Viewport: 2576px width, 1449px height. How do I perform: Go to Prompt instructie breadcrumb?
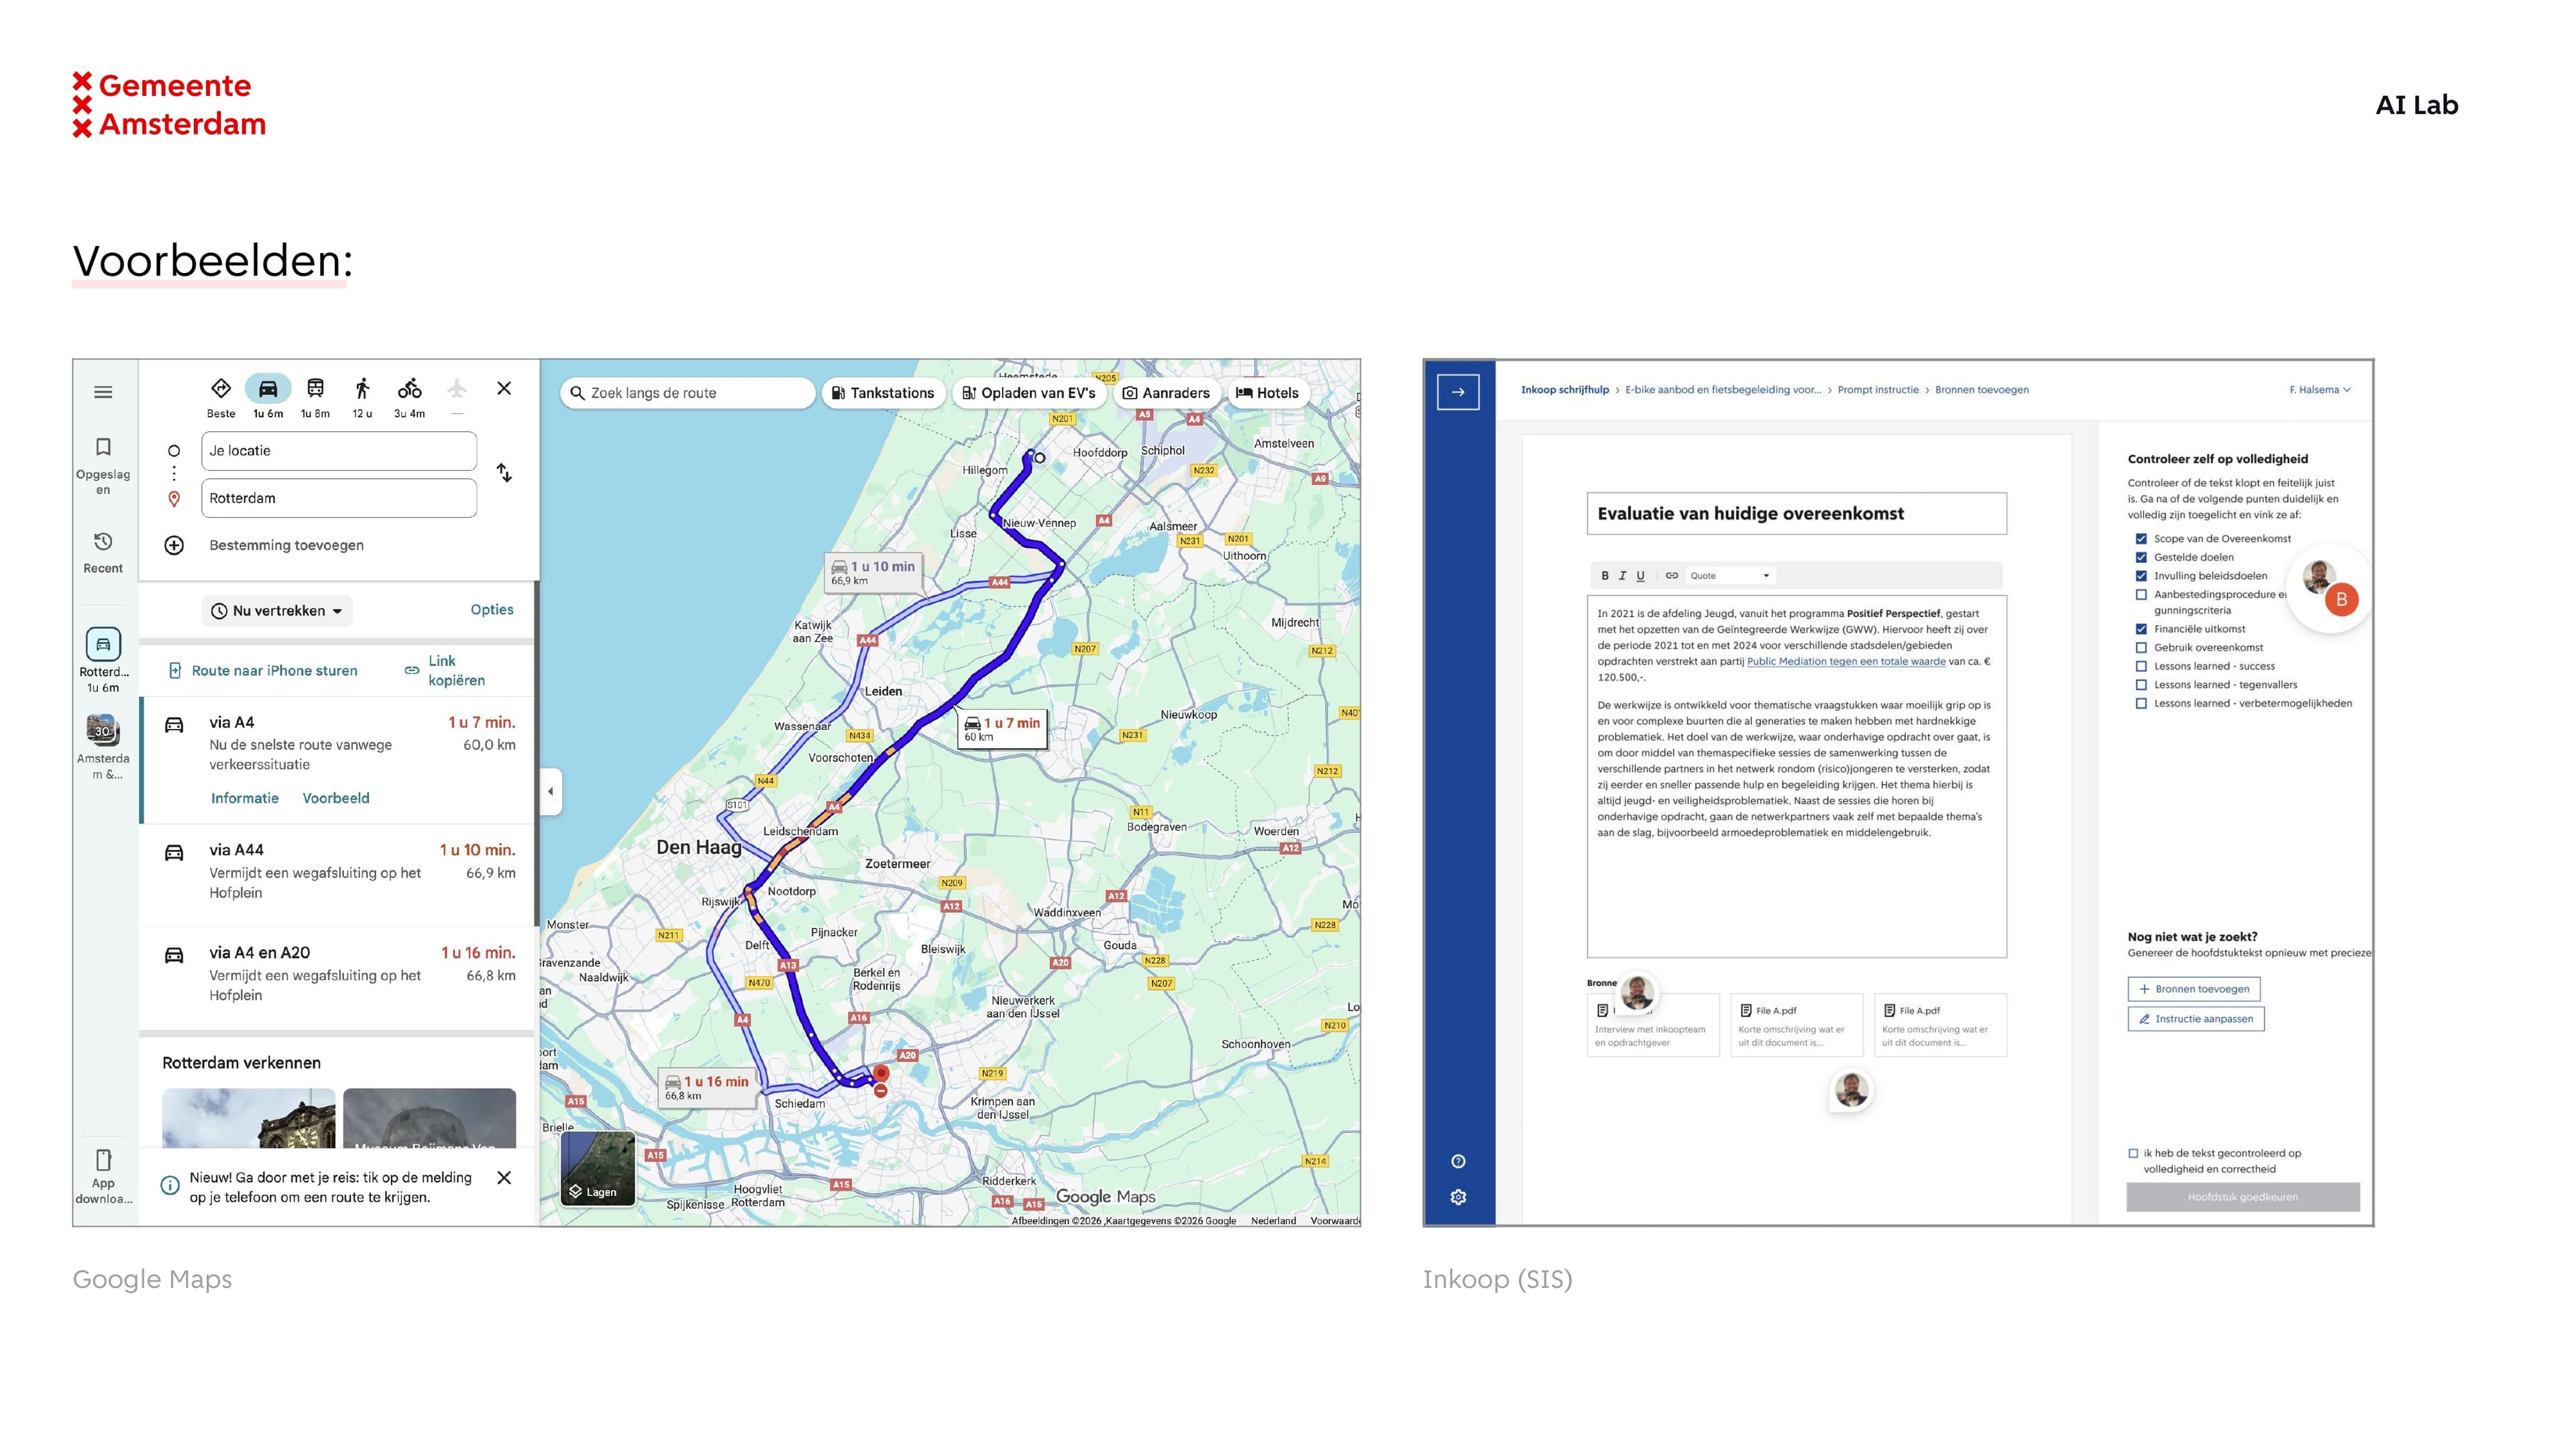point(1878,390)
